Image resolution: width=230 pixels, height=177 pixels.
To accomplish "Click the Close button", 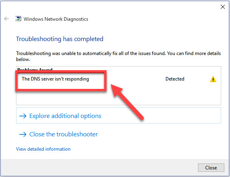I will (211, 167).
